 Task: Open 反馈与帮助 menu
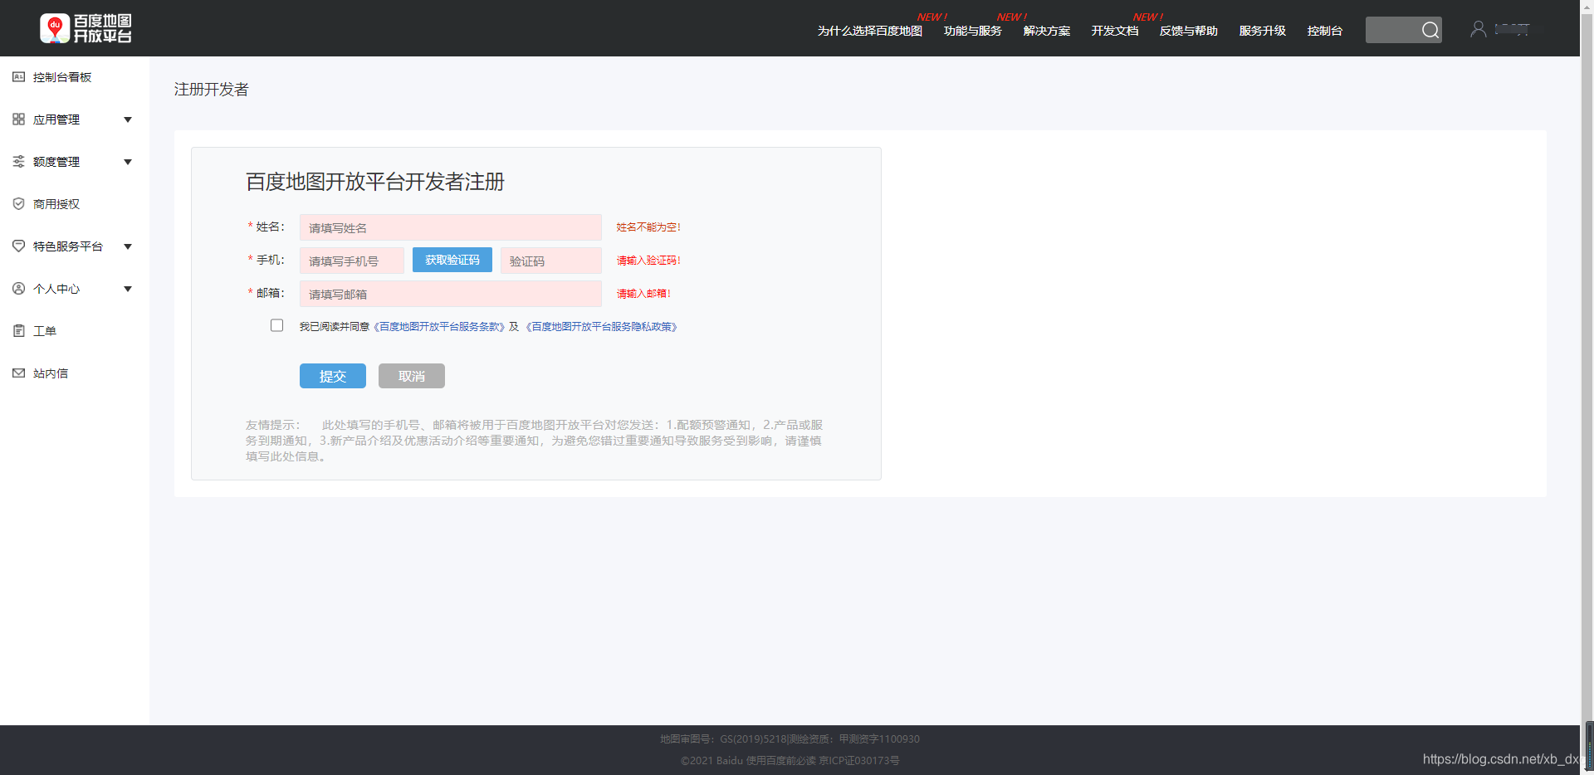(x=1188, y=31)
